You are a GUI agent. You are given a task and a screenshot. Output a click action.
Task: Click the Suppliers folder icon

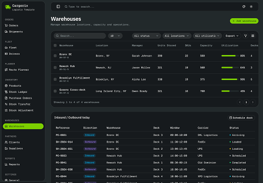[x=6, y=148]
